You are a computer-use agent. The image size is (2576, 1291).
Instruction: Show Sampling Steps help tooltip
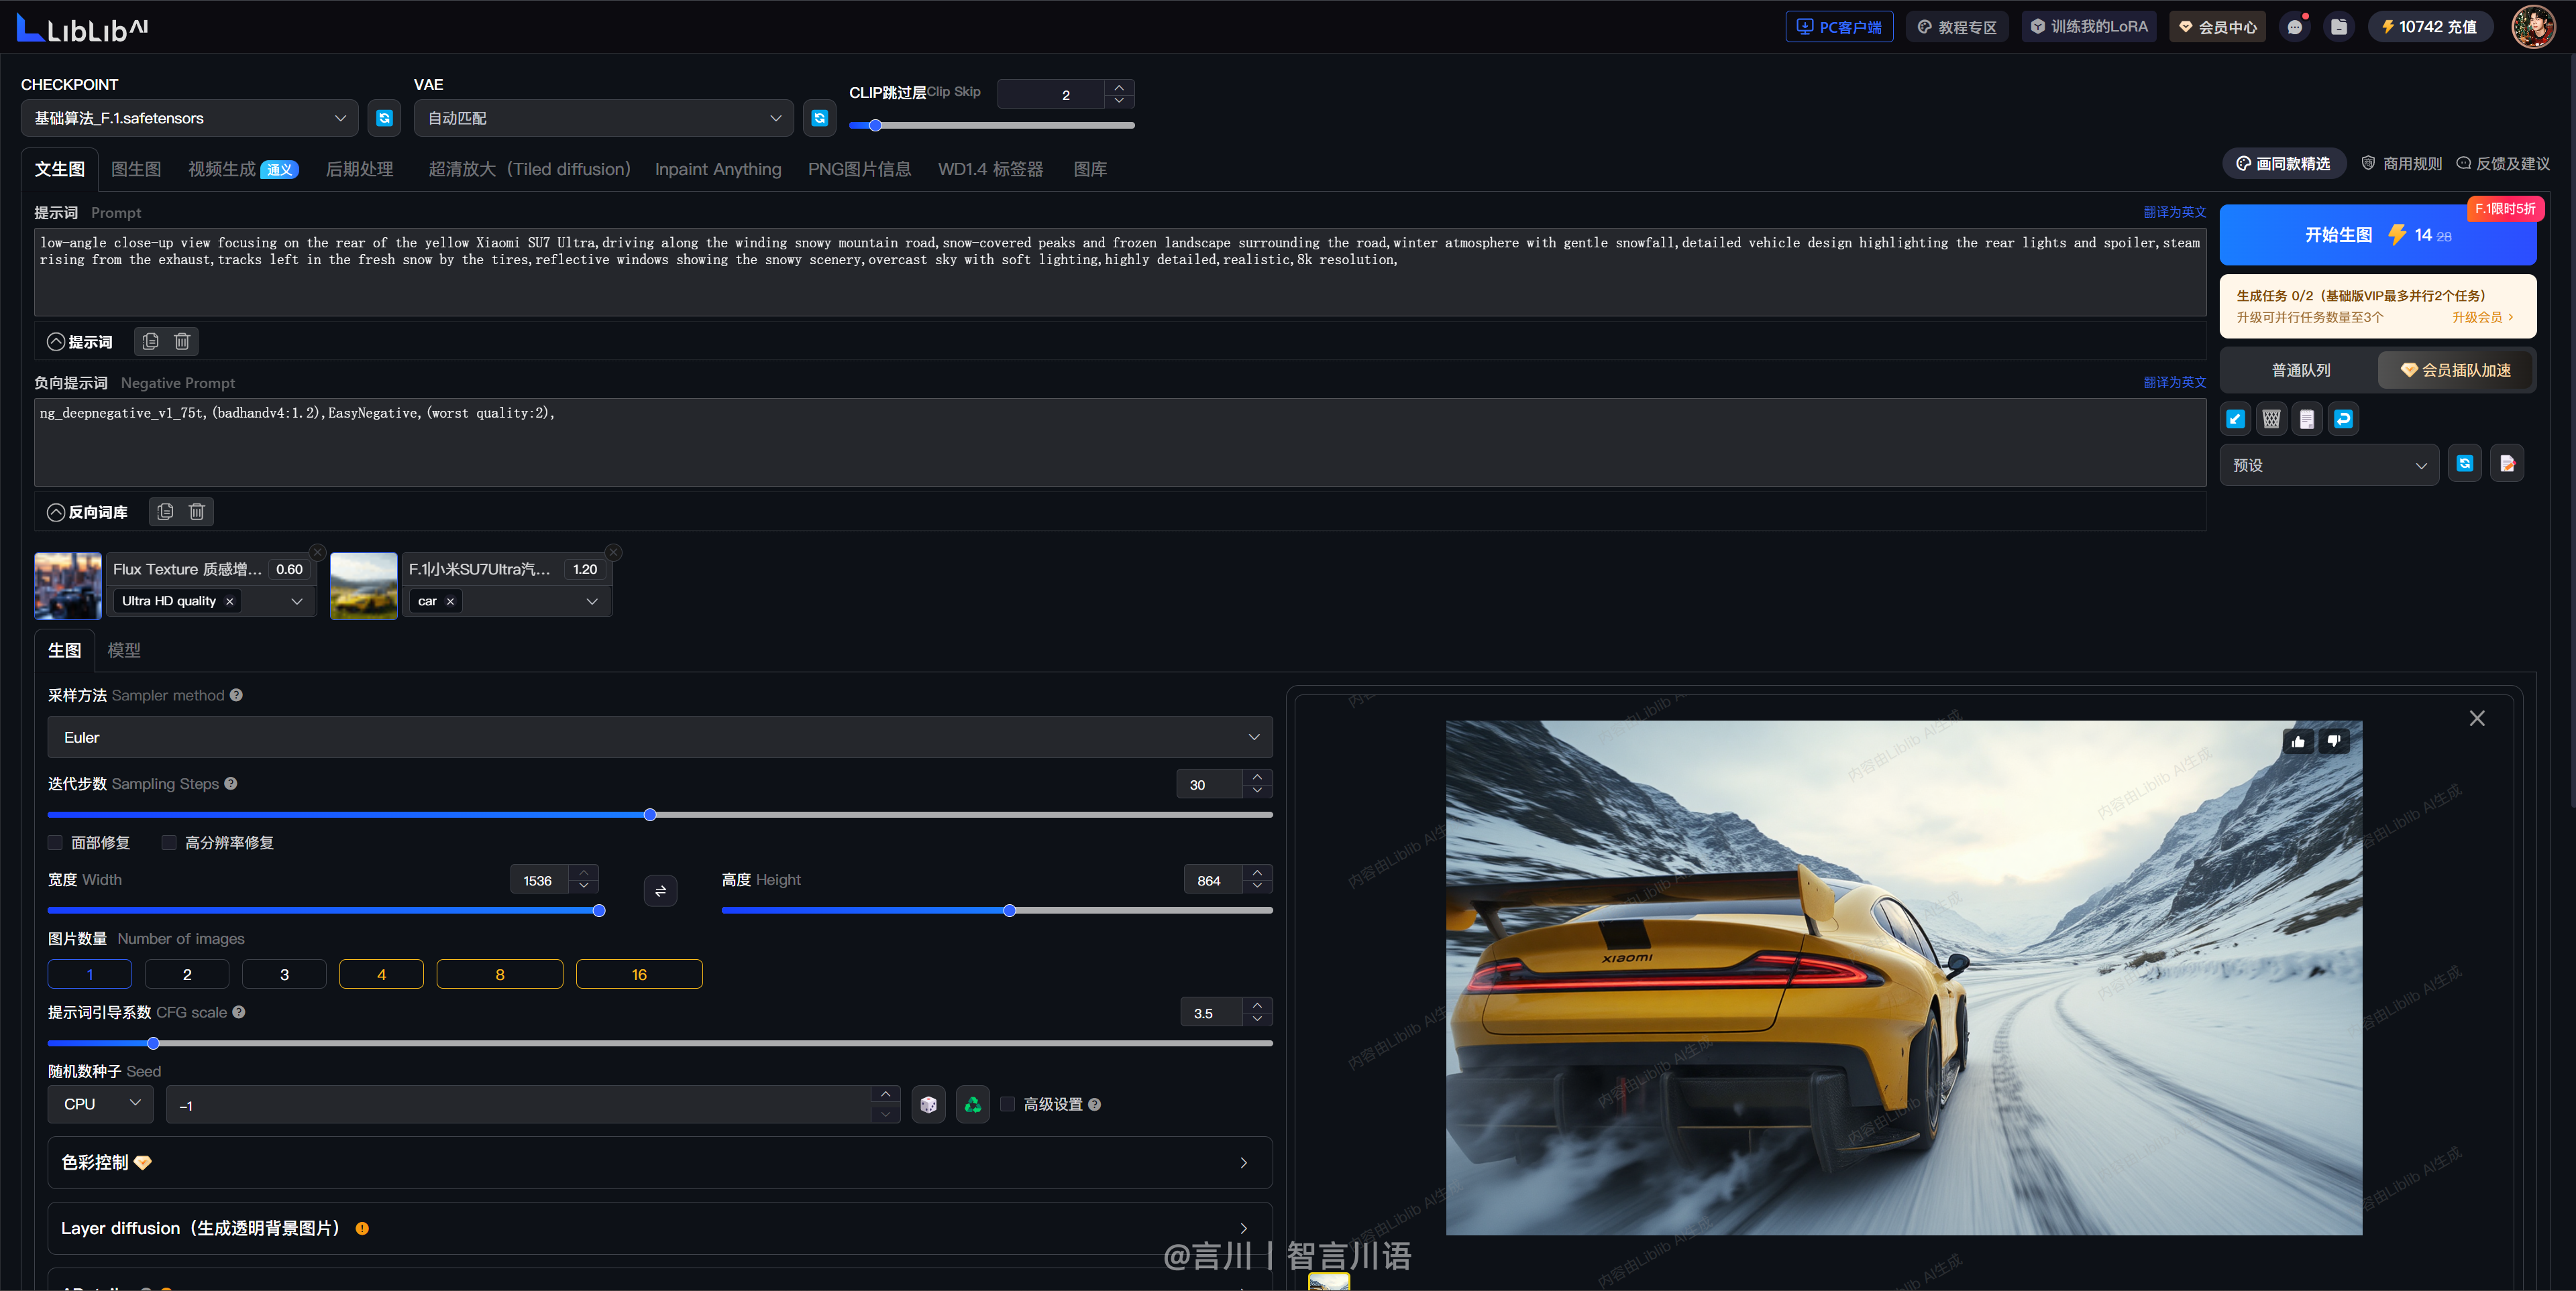[231, 784]
